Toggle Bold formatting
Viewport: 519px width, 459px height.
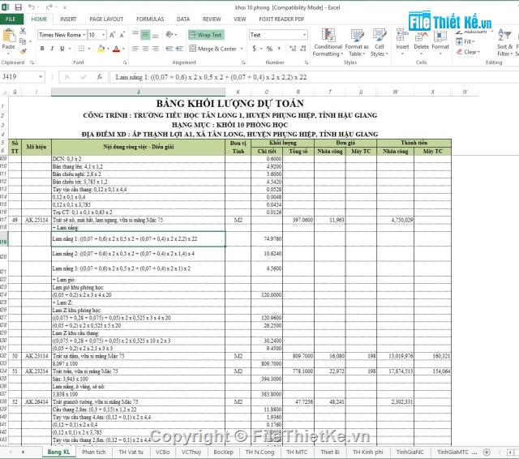pyautogui.click(x=42, y=49)
